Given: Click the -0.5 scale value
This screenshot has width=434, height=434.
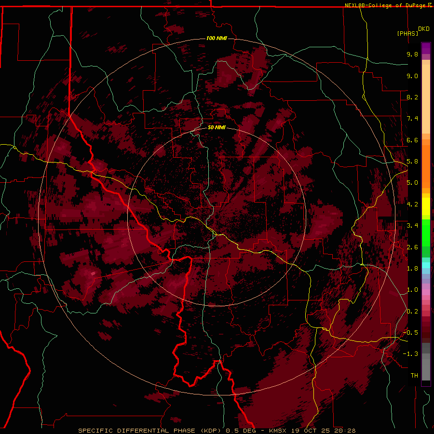Looking at the screenshot, I should tap(410, 333).
